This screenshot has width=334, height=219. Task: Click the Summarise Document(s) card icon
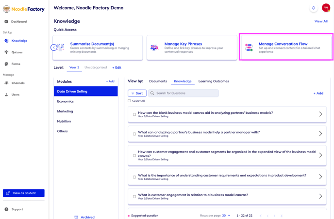pos(61,47)
